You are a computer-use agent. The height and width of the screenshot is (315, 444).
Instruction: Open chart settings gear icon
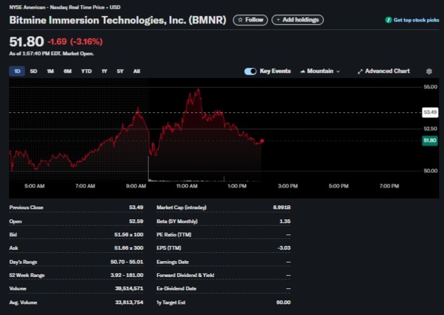click(x=429, y=72)
